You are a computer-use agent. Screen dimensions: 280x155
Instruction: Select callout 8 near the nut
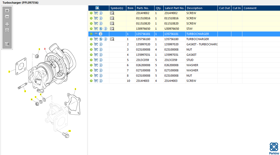click(x=32, y=100)
